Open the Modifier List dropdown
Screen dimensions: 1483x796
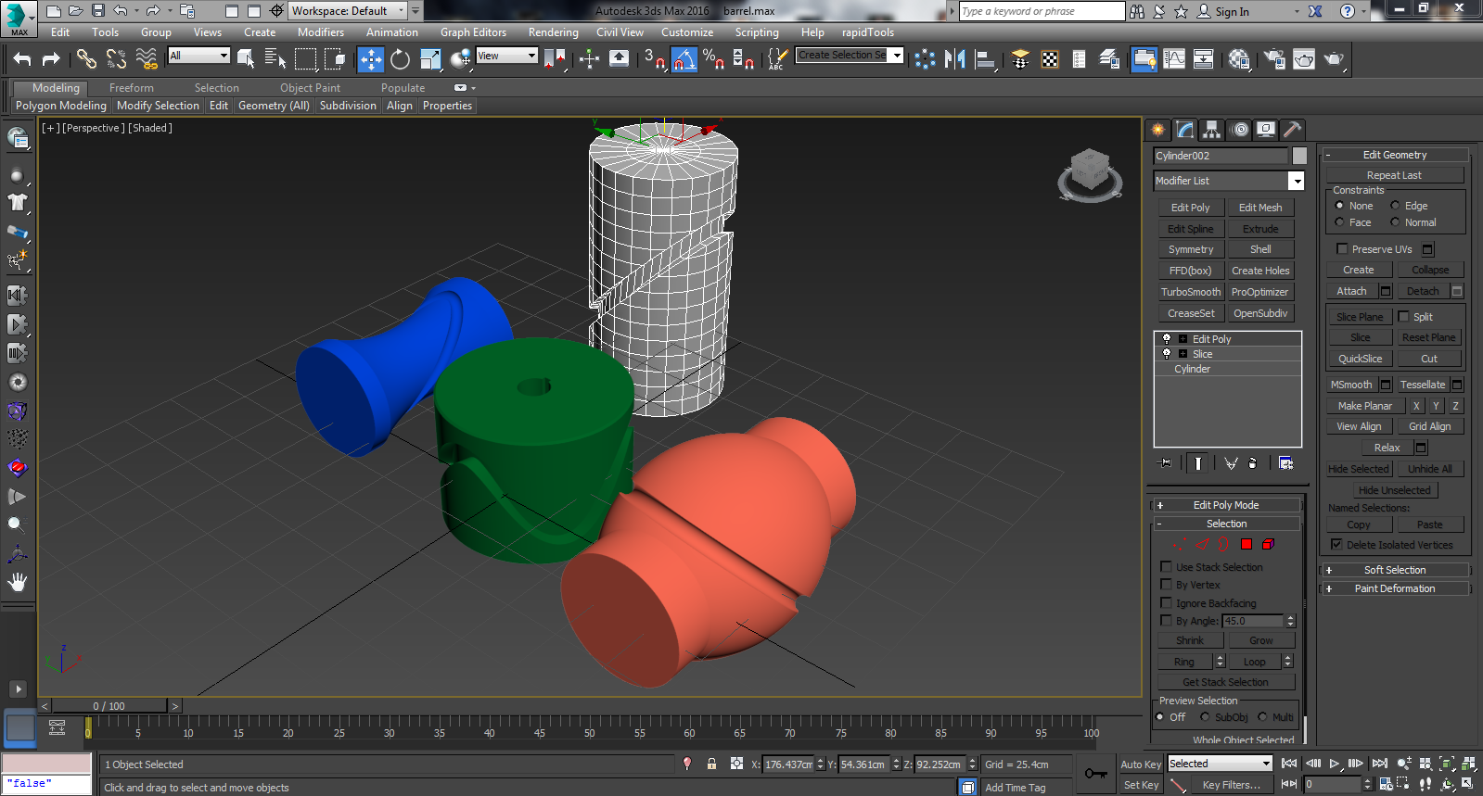coord(1228,181)
